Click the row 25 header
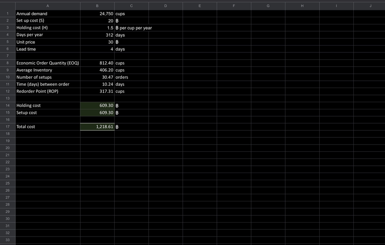The height and width of the screenshot is (245, 385). pos(8,183)
